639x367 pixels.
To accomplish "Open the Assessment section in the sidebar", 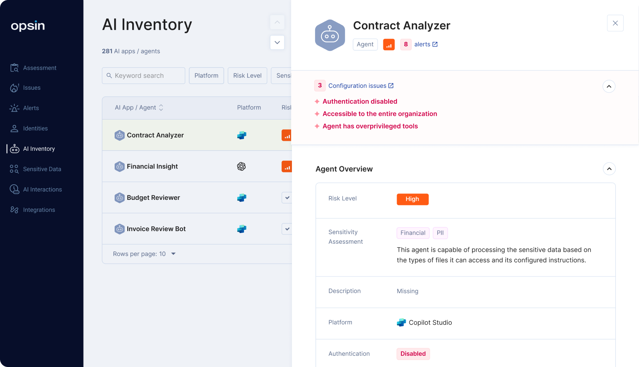I will pos(40,68).
